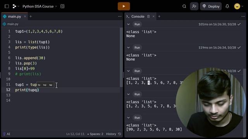
Task: Open the file History in status bar
Action: 111,134
